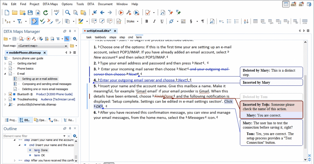Accept change with the green checkmark icon
314x164 pixels.
tap(43, 21)
